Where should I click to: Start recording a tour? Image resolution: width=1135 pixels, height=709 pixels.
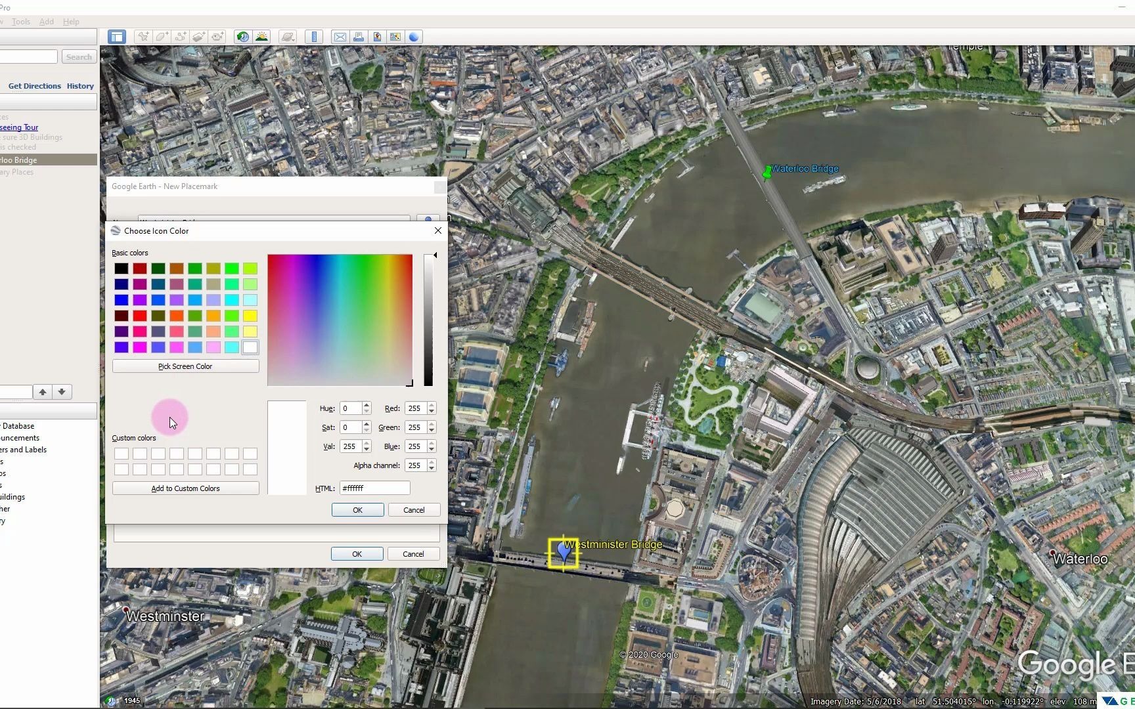pos(217,37)
